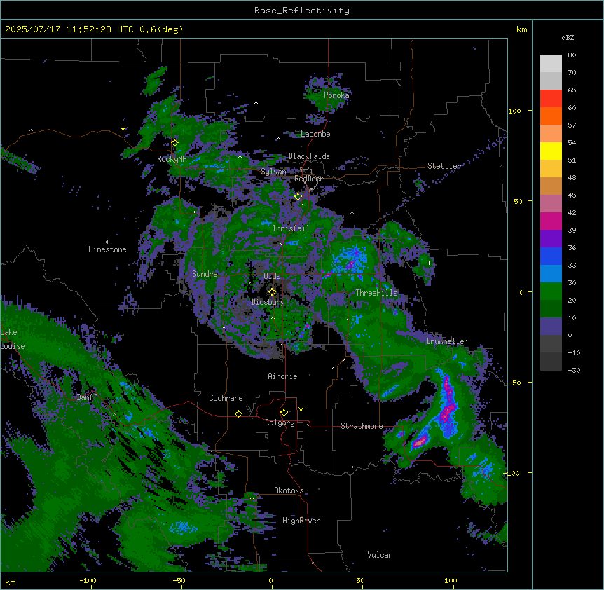Viewport: 604px width, 590px height.
Task: Click the Strathmore label
Action: click(x=362, y=426)
